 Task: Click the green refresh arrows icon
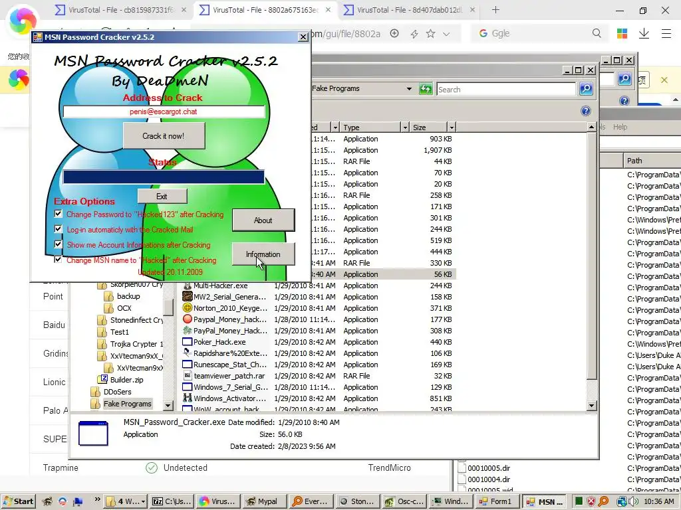point(426,89)
